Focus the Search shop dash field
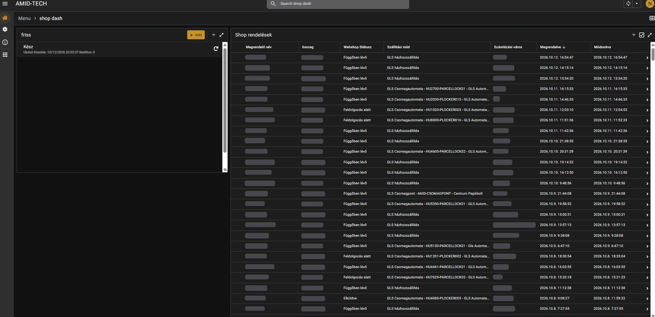This screenshot has height=317, width=655. click(338, 3)
